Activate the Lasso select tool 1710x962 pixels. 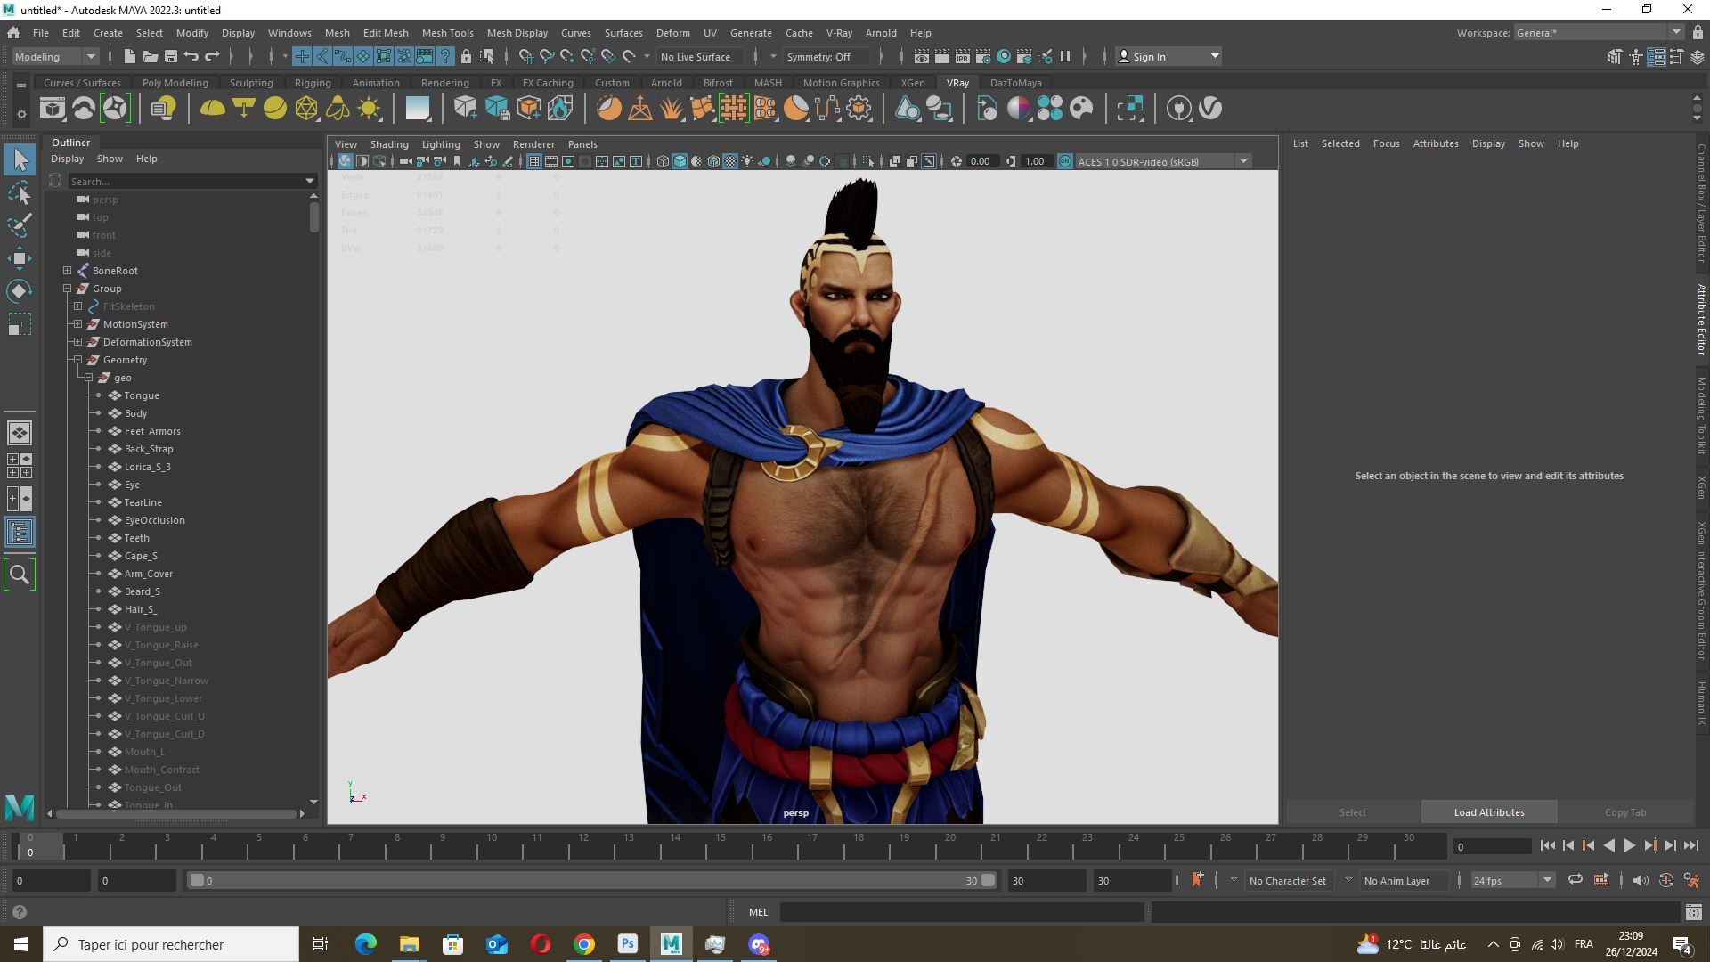(20, 192)
